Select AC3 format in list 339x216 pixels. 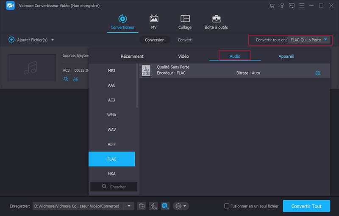click(112, 100)
